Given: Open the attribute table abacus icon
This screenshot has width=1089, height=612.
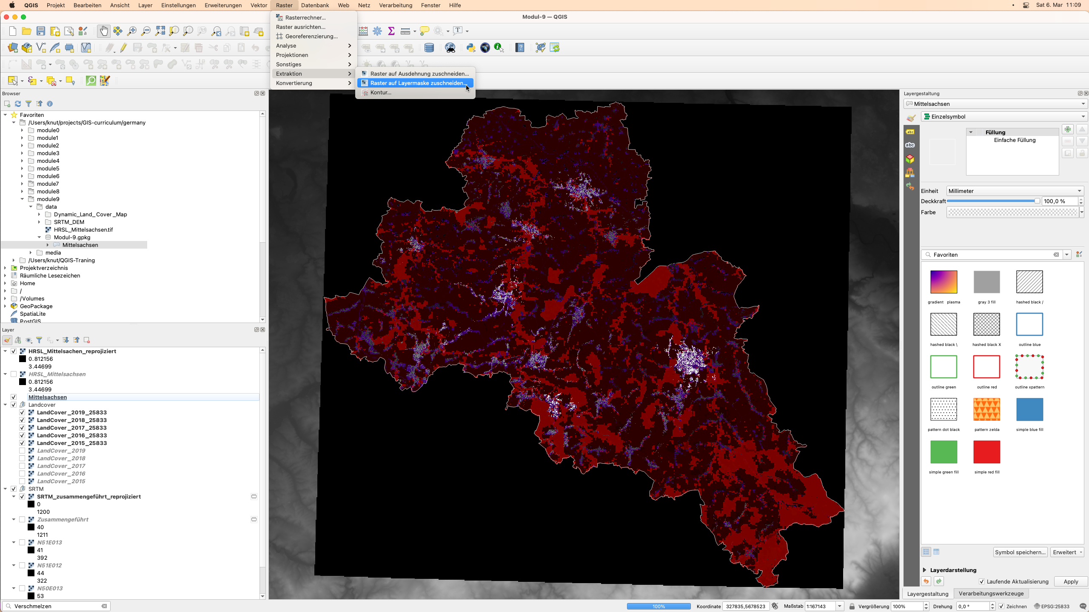Looking at the screenshot, I should 363,31.
